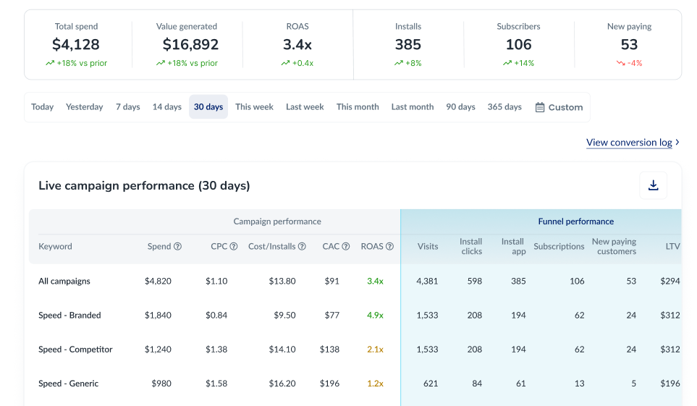Select the All campaigns row

[x=355, y=281]
